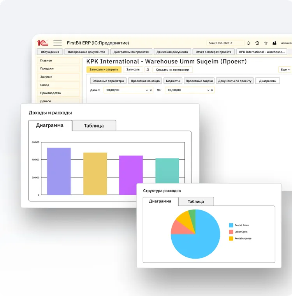Click 'Записать и закрыть' button
This screenshot has width=292, height=296.
coord(104,70)
